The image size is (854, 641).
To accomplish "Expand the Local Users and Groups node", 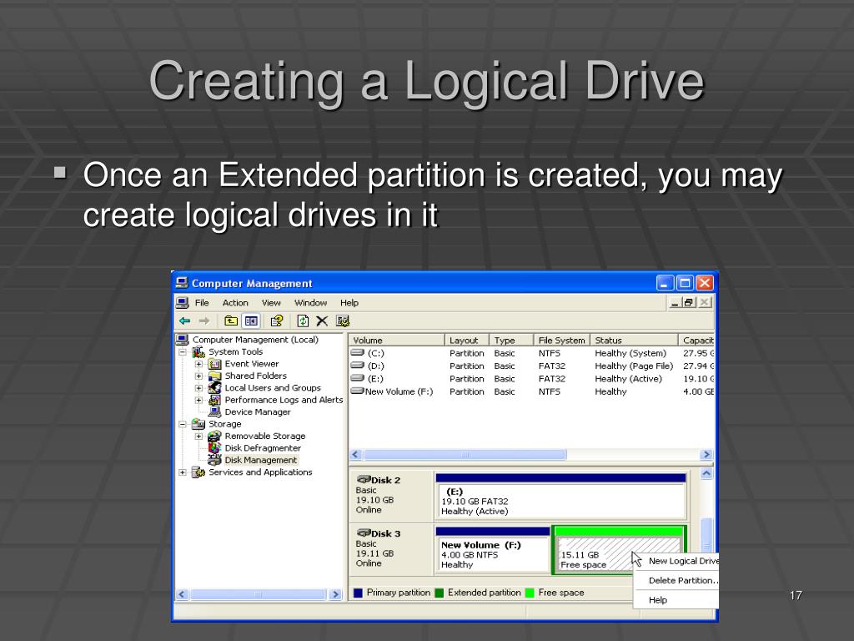I will click(x=198, y=388).
